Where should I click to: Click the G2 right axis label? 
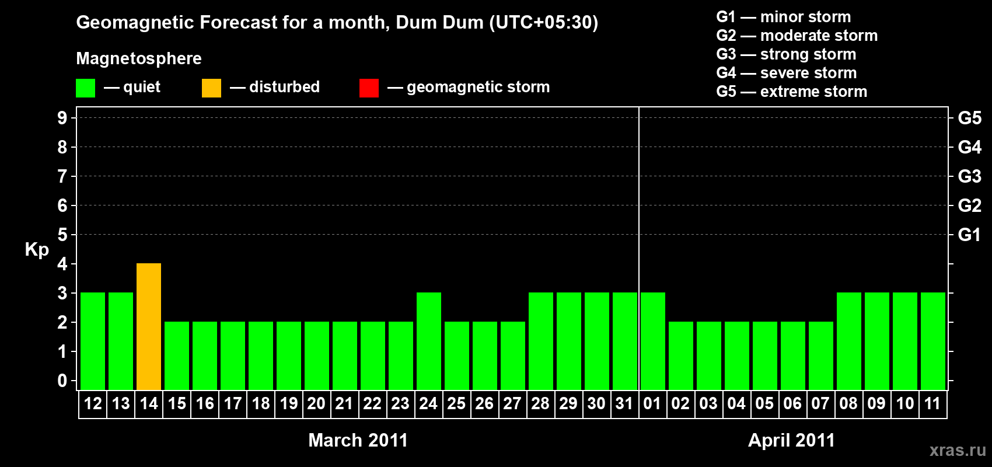[x=969, y=205]
